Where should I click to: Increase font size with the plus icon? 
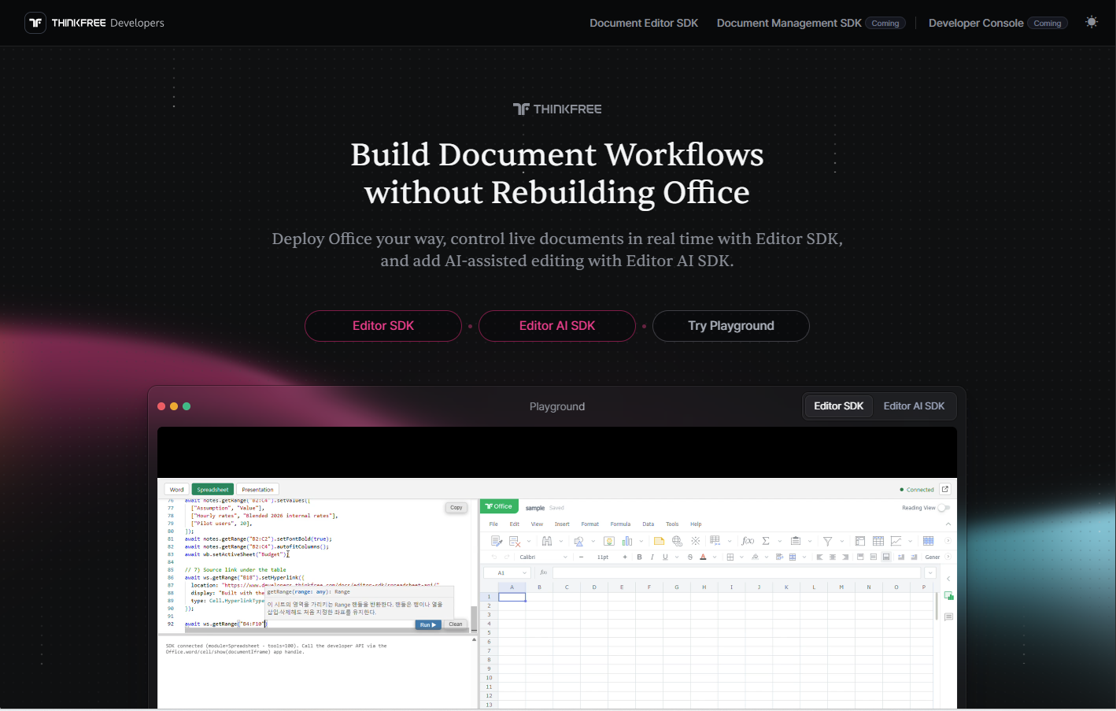coord(625,557)
